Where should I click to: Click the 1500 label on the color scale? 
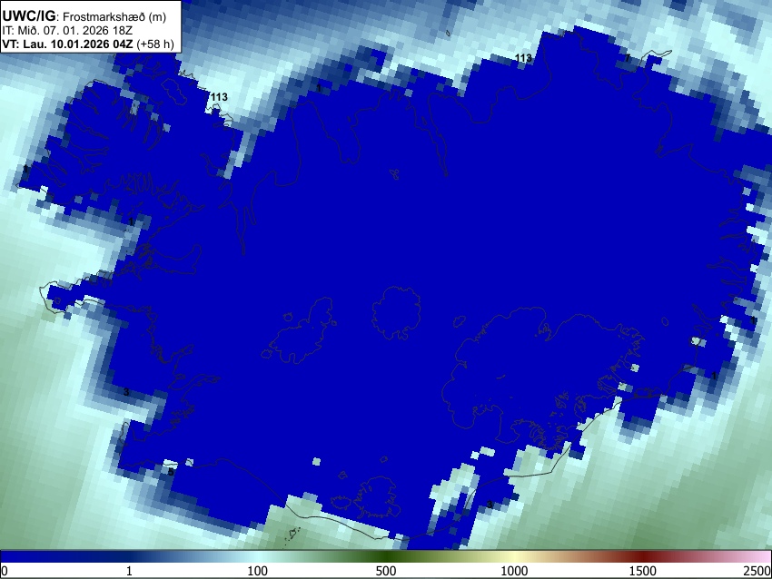coord(643,571)
